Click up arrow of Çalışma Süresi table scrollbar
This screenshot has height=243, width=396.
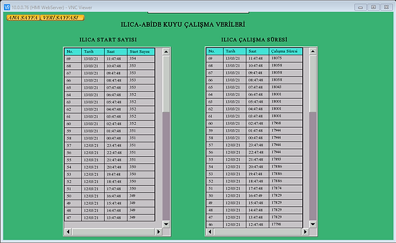tap(313, 51)
